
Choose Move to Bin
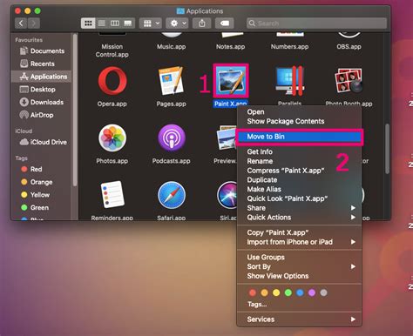pos(299,137)
